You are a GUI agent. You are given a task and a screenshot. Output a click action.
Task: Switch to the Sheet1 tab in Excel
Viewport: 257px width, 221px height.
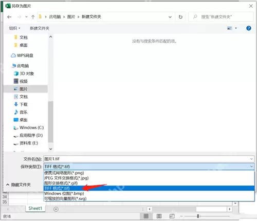click(35, 208)
